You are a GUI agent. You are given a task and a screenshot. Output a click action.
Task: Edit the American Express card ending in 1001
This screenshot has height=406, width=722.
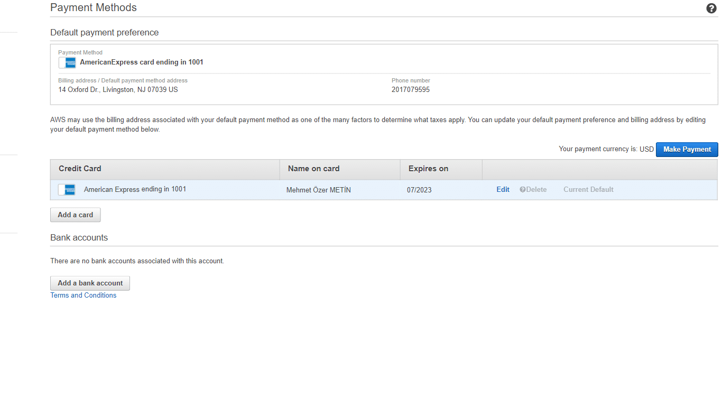[x=502, y=189]
